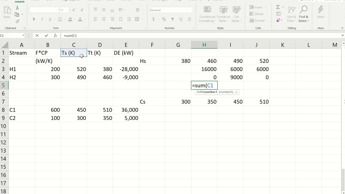Screen dimensions: 345x194
Task: Expand the formula bar
Action: click(343, 36)
